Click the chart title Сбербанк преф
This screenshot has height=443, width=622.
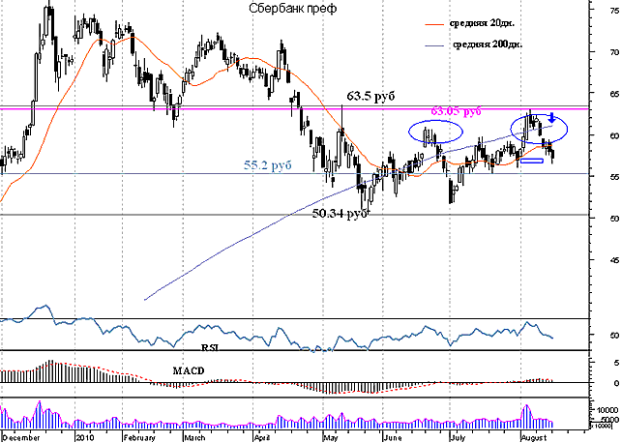pyautogui.click(x=292, y=9)
